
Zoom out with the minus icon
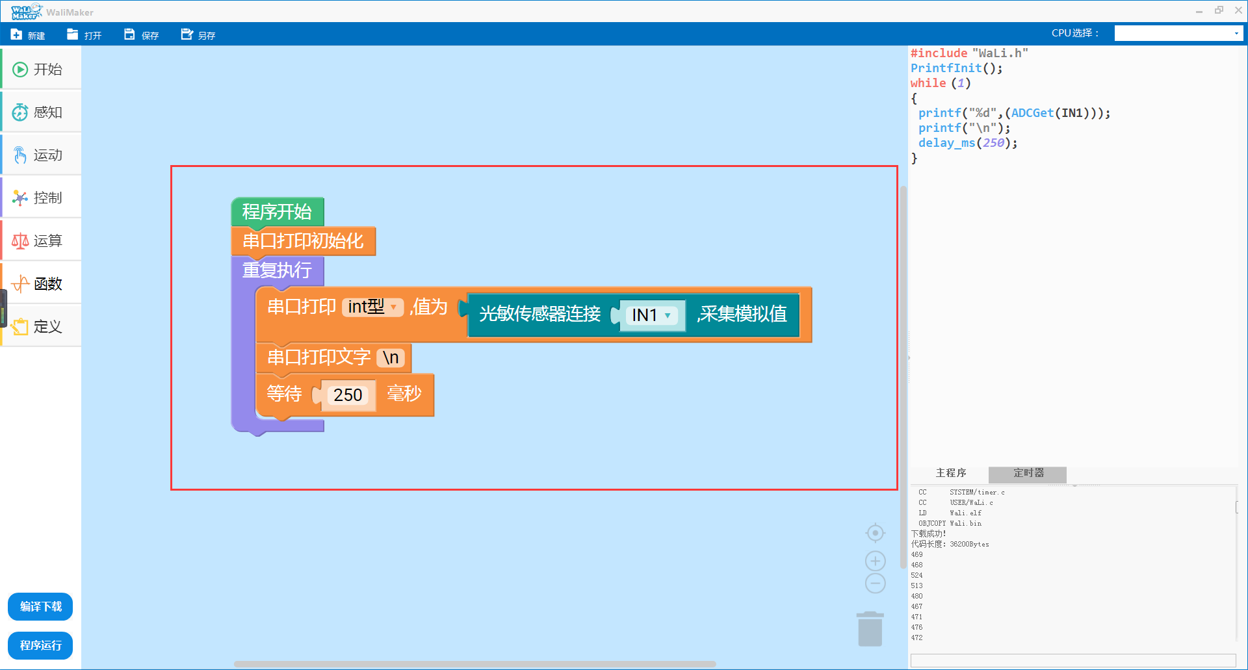876,583
